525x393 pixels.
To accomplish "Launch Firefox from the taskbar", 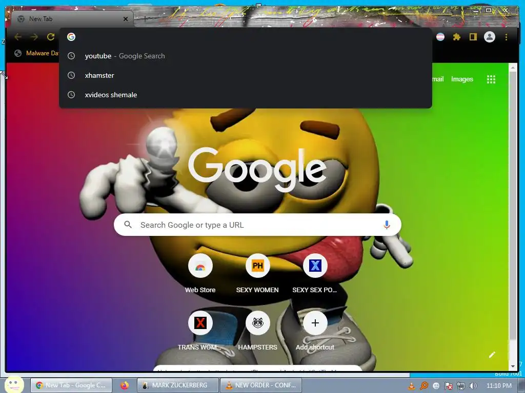I will tap(125, 385).
